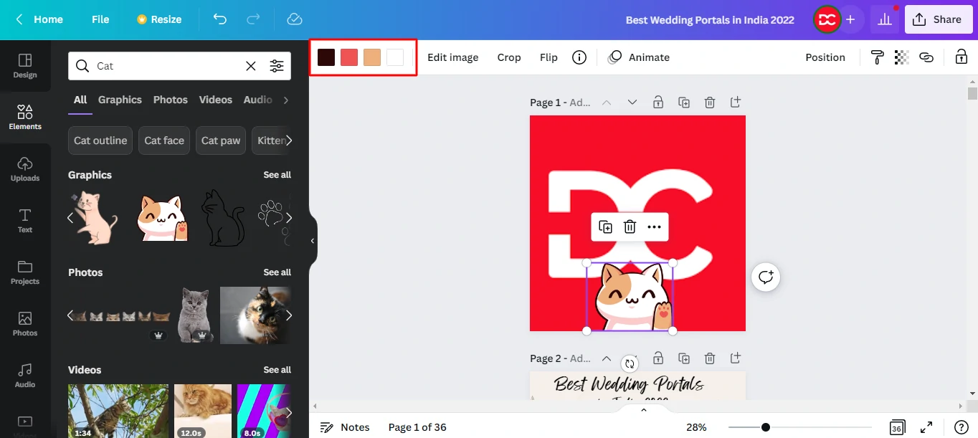Duplicate Page 1
Image resolution: width=978 pixels, height=438 pixels.
tap(684, 103)
